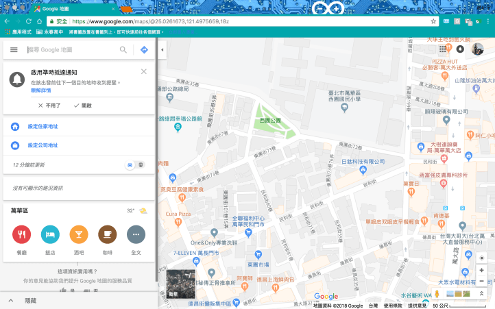Click the 西園公園 park label
The height and width of the screenshot is (309, 495).
270,121
